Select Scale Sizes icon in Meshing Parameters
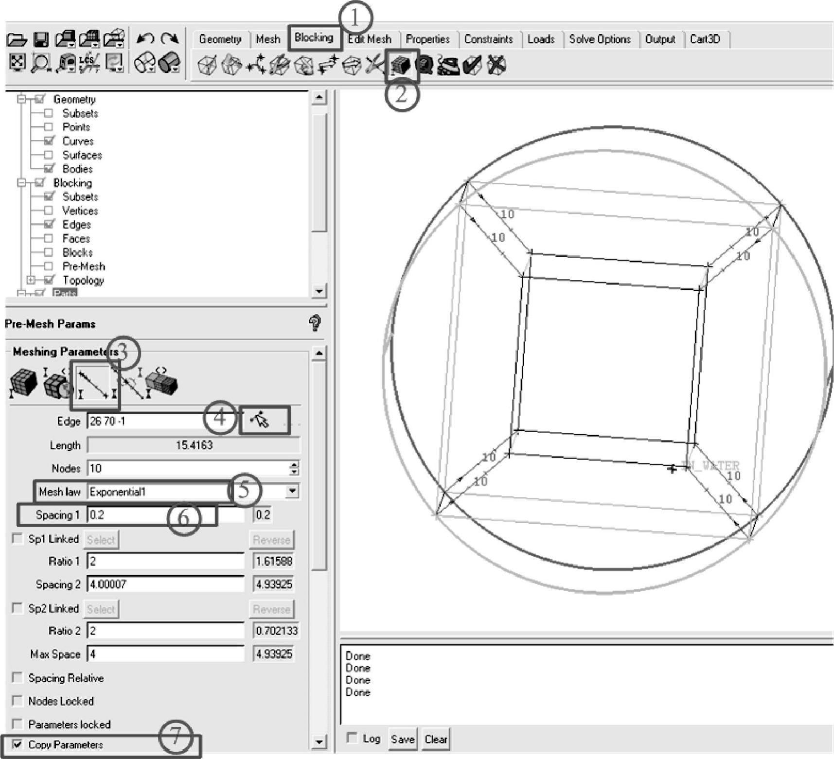Image resolution: width=834 pixels, height=759 pixels. [x=57, y=383]
